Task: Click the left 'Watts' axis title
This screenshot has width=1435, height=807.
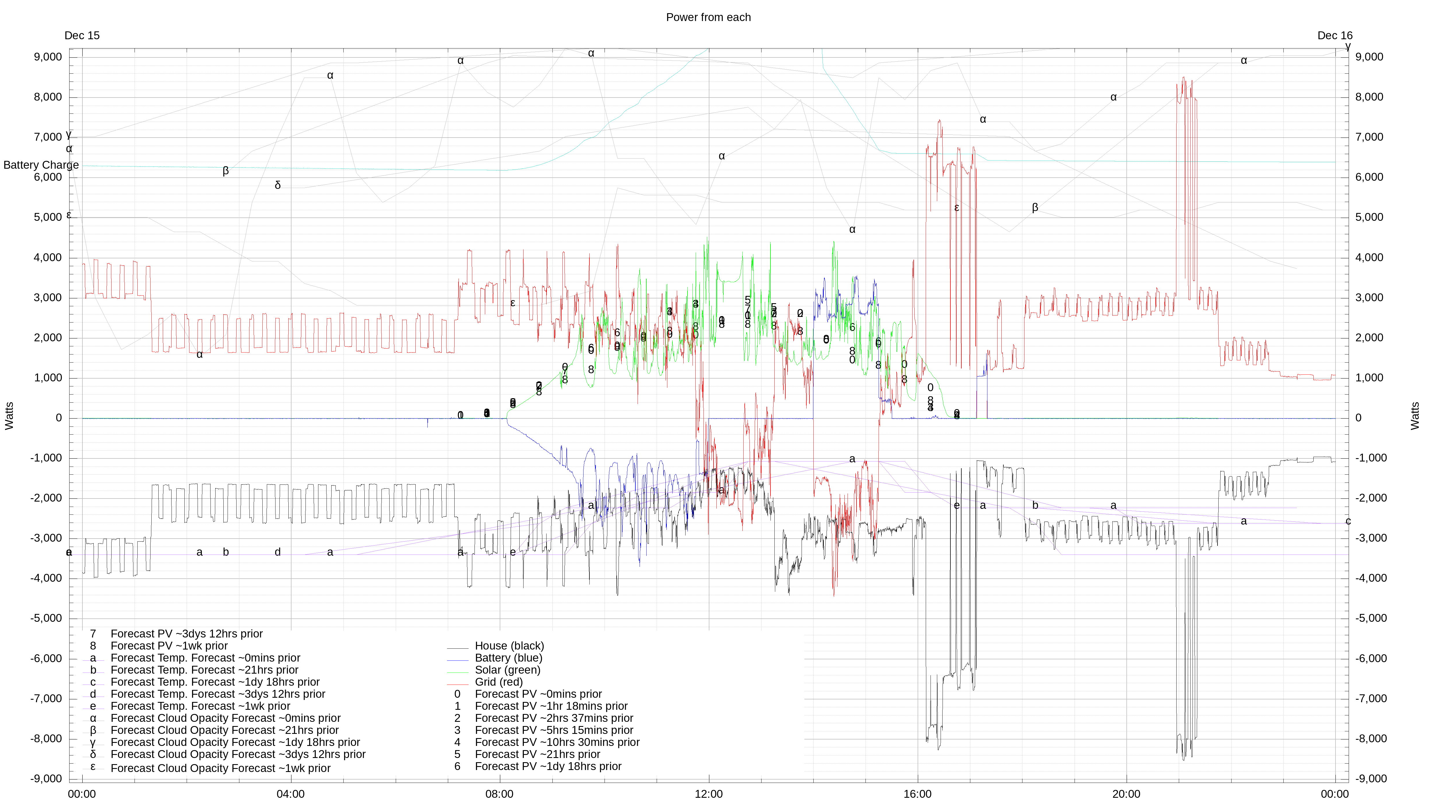Action: 10,416
